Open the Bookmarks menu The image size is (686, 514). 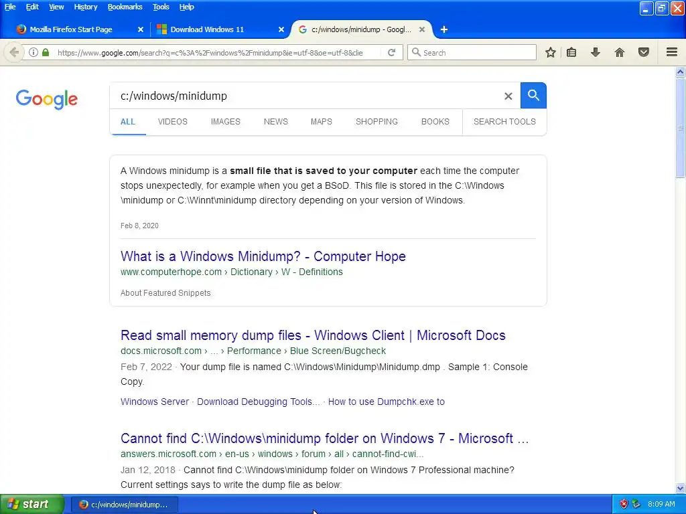(125, 7)
